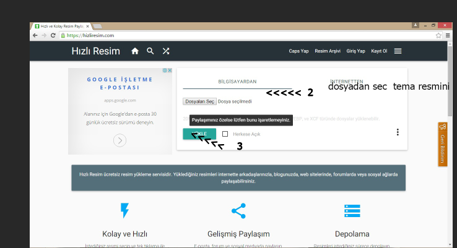Open the Chrome browser menu icon
The width and height of the screenshot is (457, 248).
[x=447, y=36]
